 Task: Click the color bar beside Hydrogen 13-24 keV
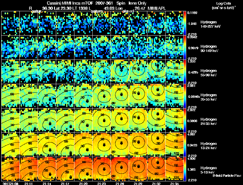pos(185,145)
